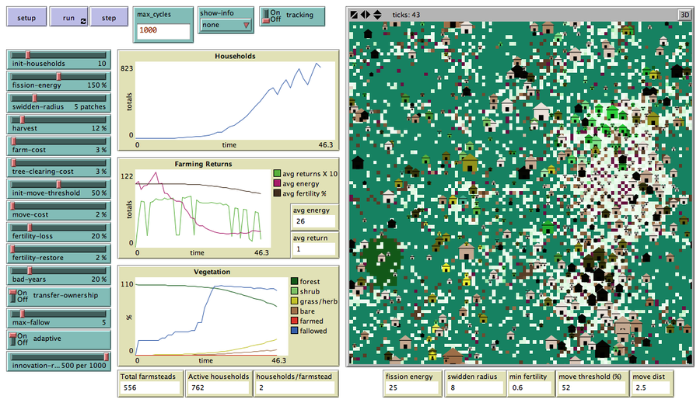Image resolution: width=700 pixels, height=403 pixels.
Task: Click the Active households monitor
Action: [217, 387]
